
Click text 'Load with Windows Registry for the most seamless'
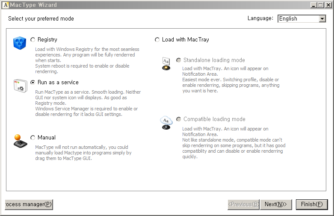point(87,49)
